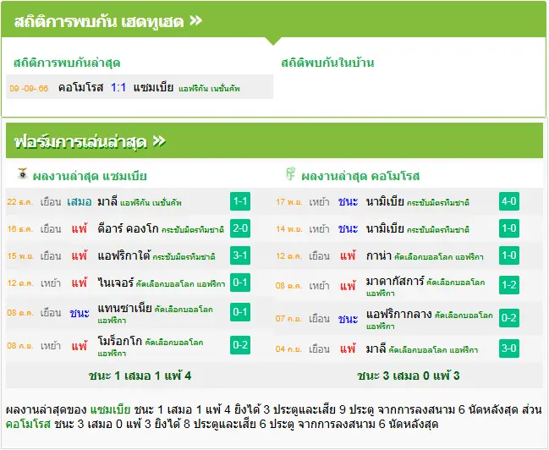Click the Comoros team crest icon
Viewport: 549px width, 450px height.
point(290,173)
